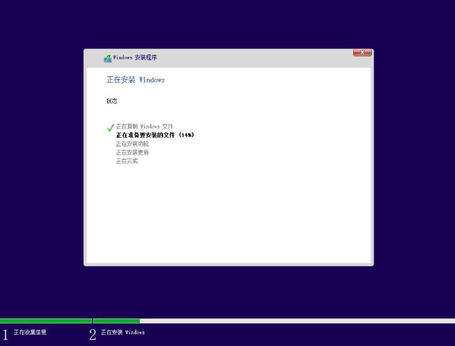Select the pending step '正在安装功能'
Screen dimensions: 455x346
[x=132, y=144]
